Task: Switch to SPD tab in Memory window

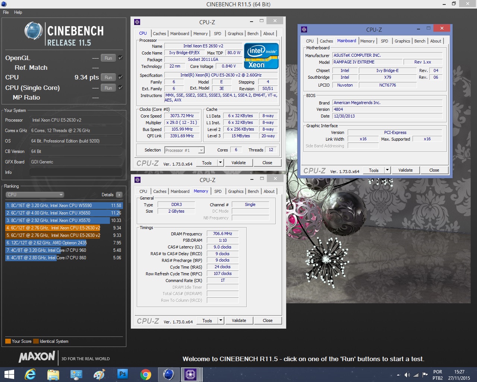Action: point(218,191)
